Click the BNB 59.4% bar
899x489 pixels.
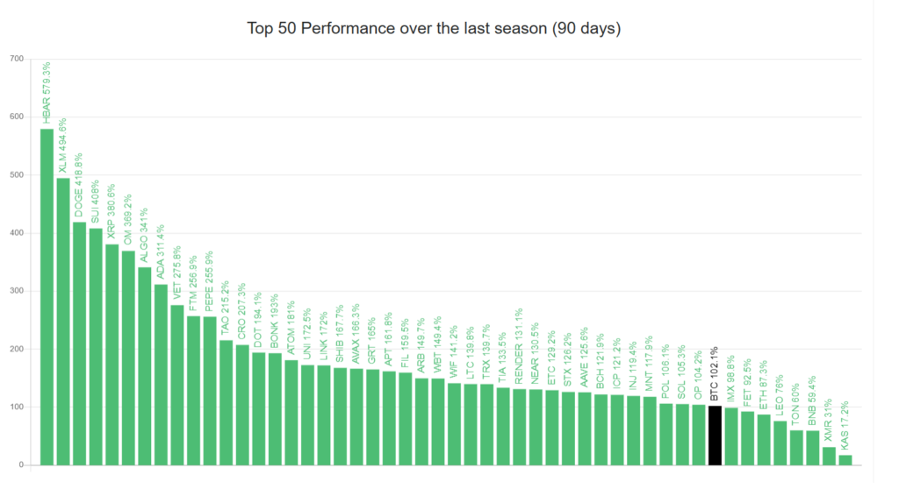[813, 448]
